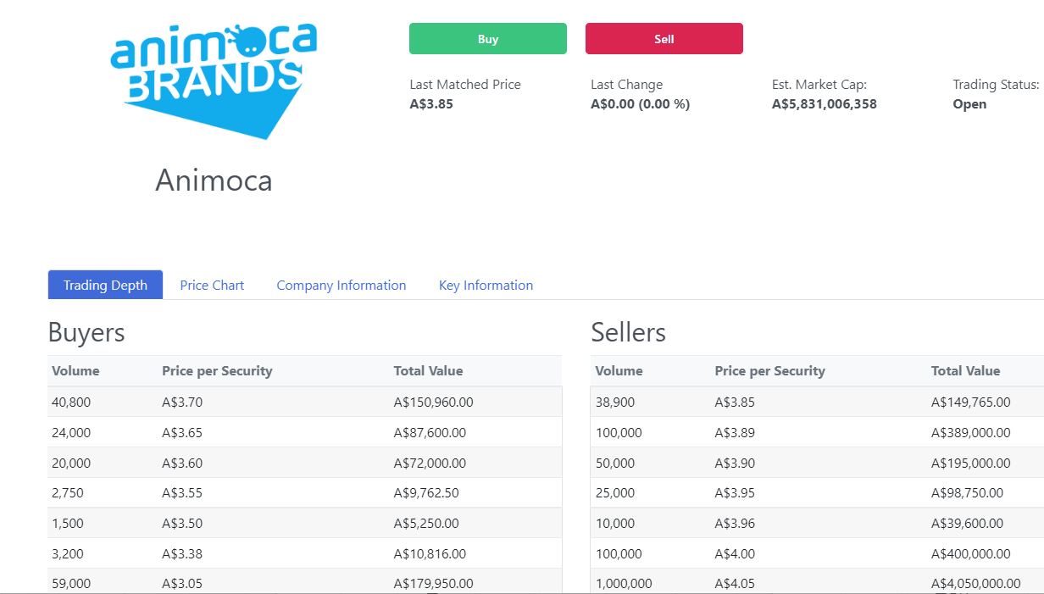Open the Trading Depth tab
The height and width of the screenshot is (594, 1044).
click(105, 286)
